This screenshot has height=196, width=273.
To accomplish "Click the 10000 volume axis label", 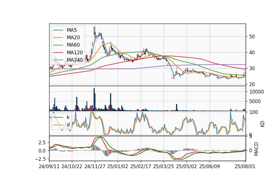I will [x=257, y=92].
